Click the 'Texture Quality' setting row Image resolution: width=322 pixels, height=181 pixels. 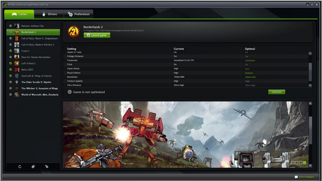186,81
